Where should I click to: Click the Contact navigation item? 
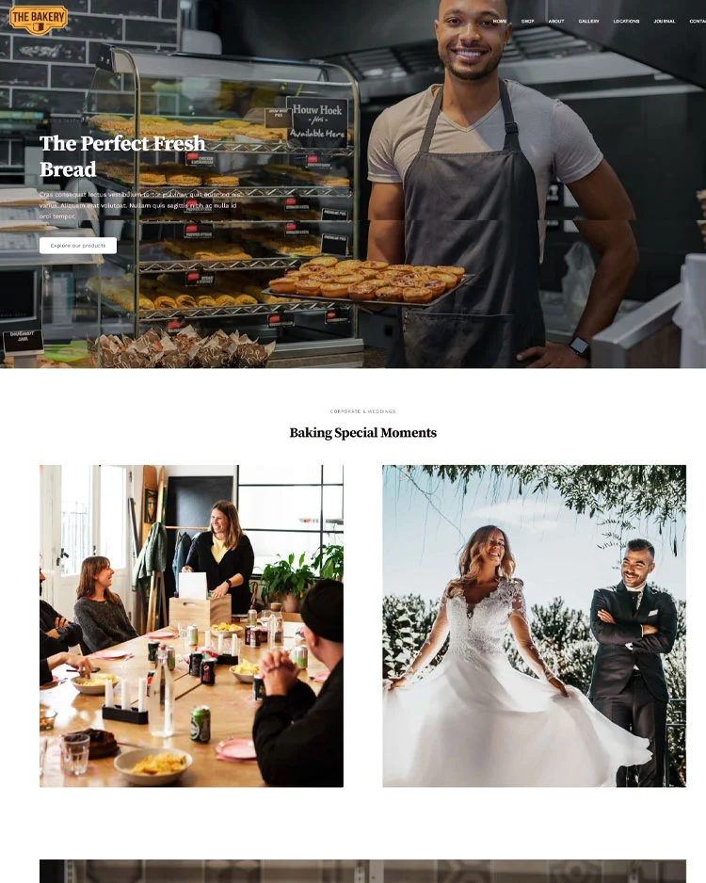coord(698,22)
